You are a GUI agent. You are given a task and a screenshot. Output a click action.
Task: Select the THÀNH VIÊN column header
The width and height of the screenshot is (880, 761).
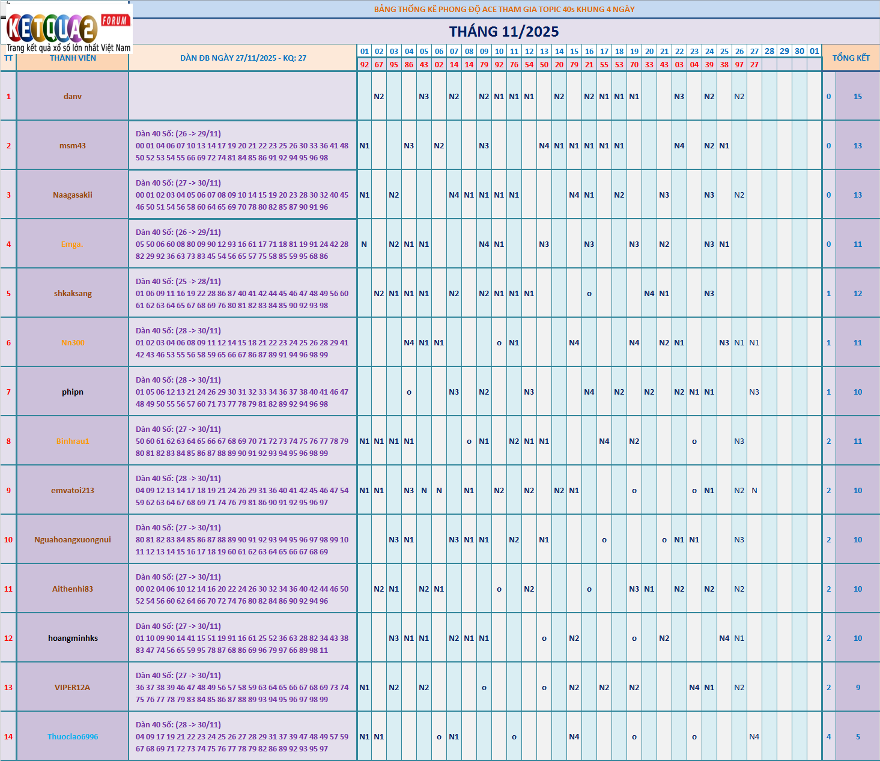point(73,58)
